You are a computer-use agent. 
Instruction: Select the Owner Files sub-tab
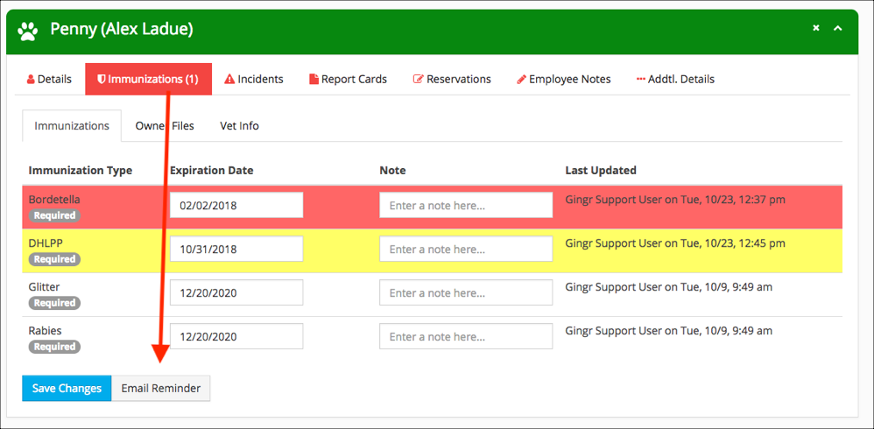click(x=165, y=126)
